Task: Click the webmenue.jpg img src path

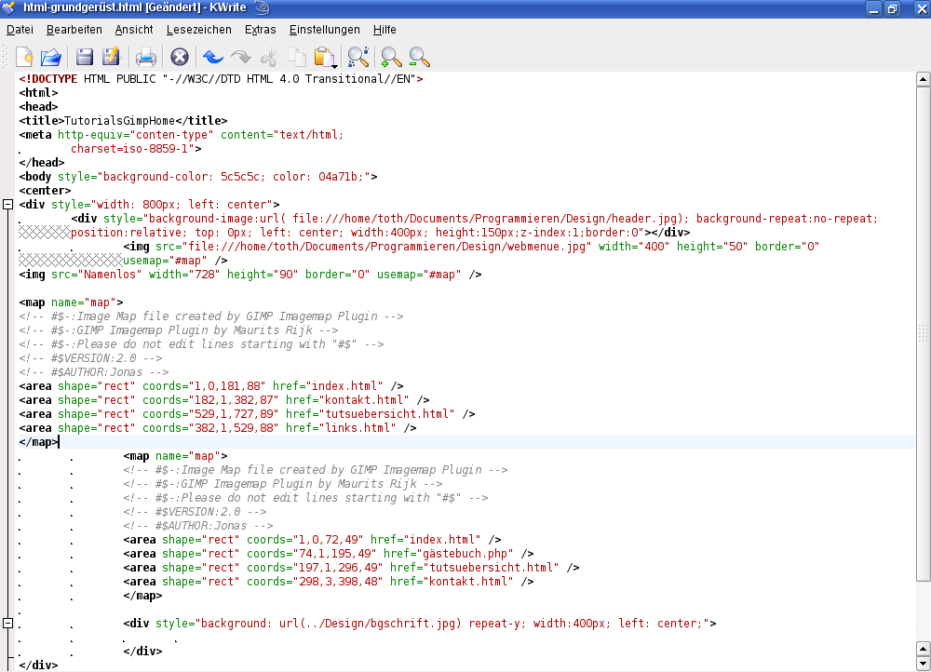Action: click(x=386, y=247)
